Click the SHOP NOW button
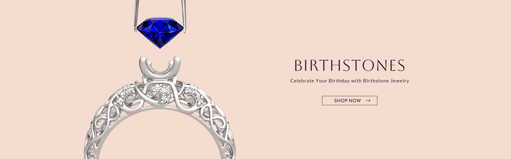This screenshot has height=159, width=511. point(349,100)
